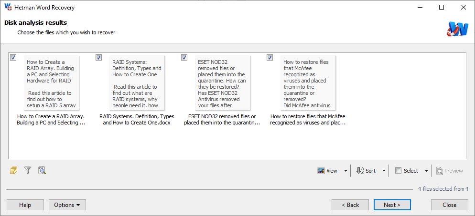
Task: Minimize the Hetman Word Recovery window
Action: coord(420,7)
